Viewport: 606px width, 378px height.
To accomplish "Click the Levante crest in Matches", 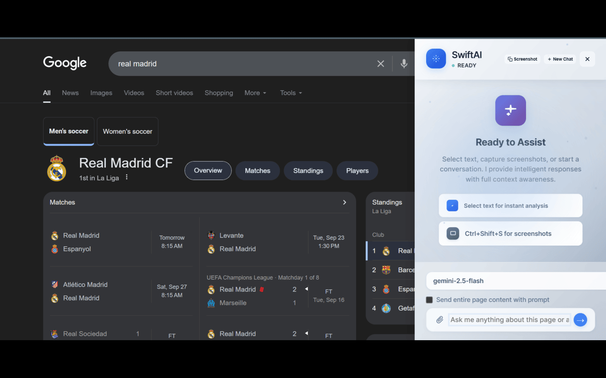I will click(x=211, y=235).
